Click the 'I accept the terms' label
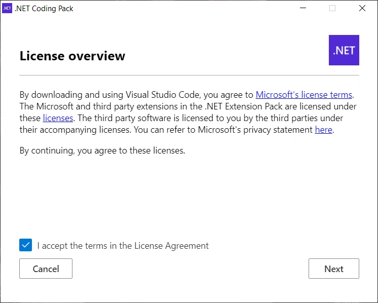Viewport: 378px width, 303px height. click(x=123, y=246)
